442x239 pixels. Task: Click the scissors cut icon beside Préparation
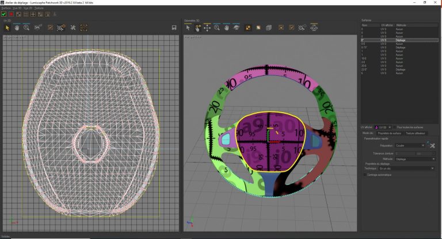(x=431, y=146)
